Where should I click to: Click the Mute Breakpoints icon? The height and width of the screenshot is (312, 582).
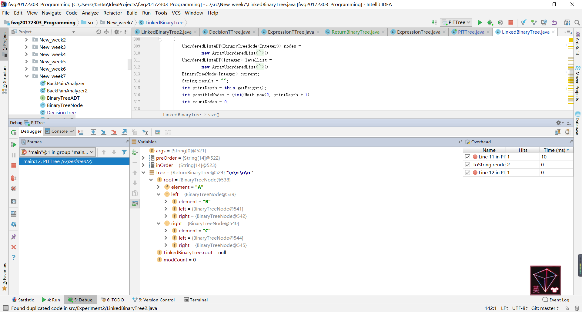click(x=14, y=188)
